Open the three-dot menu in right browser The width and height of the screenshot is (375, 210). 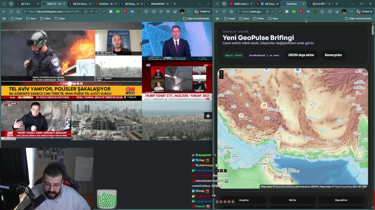[351, 11]
